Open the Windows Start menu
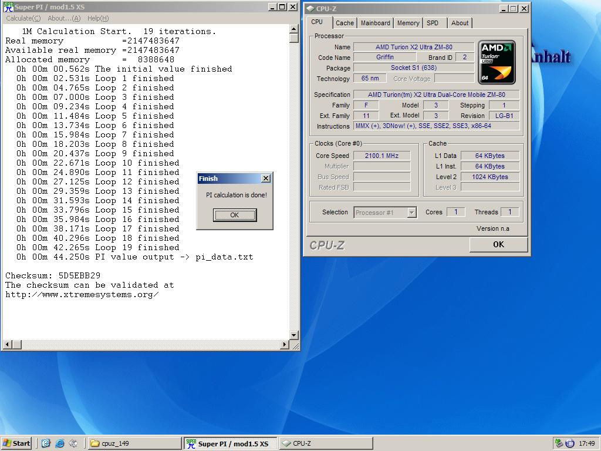 click(x=16, y=443)
